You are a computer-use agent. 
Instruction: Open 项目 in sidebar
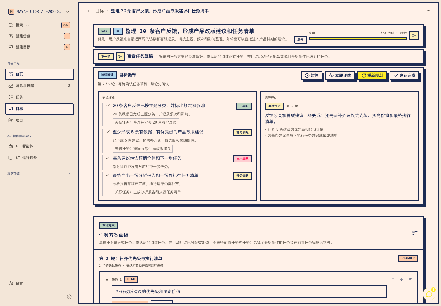click(x=39, y=121)
